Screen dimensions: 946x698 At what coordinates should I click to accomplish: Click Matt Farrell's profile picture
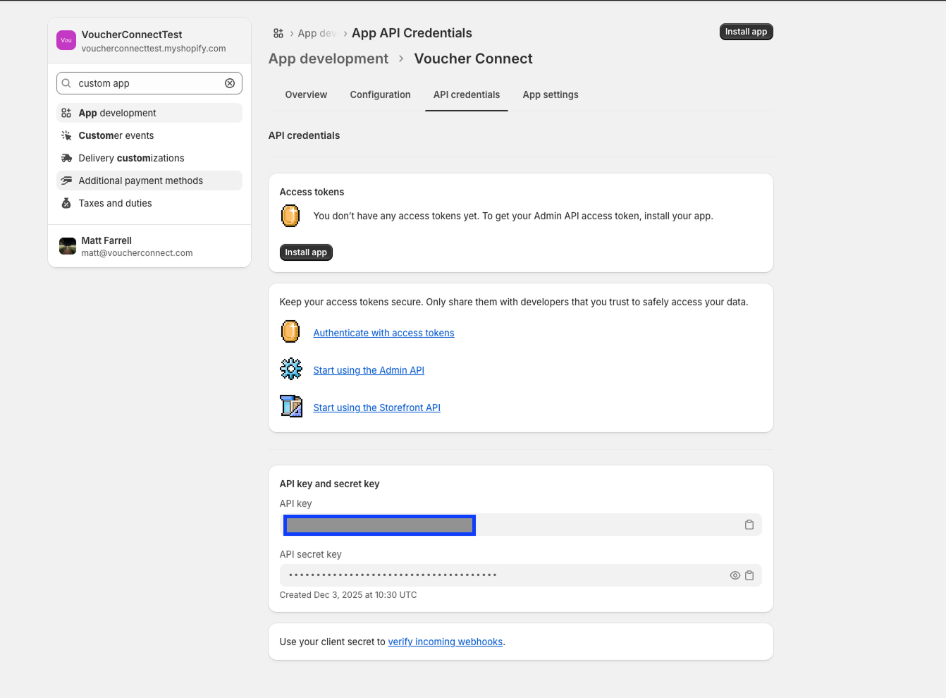click(x=68, y=246)
